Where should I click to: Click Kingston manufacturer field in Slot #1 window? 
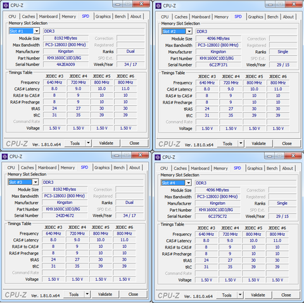66,51
